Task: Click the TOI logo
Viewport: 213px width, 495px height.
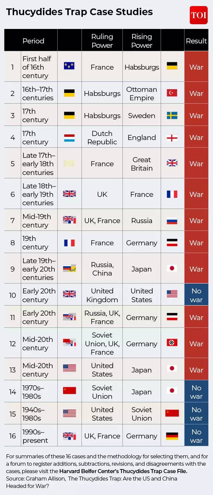Action: click(x=199, y=15)
